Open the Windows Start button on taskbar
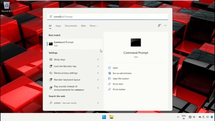The width and height of the screenshot is (215, 121). [104, 117]
